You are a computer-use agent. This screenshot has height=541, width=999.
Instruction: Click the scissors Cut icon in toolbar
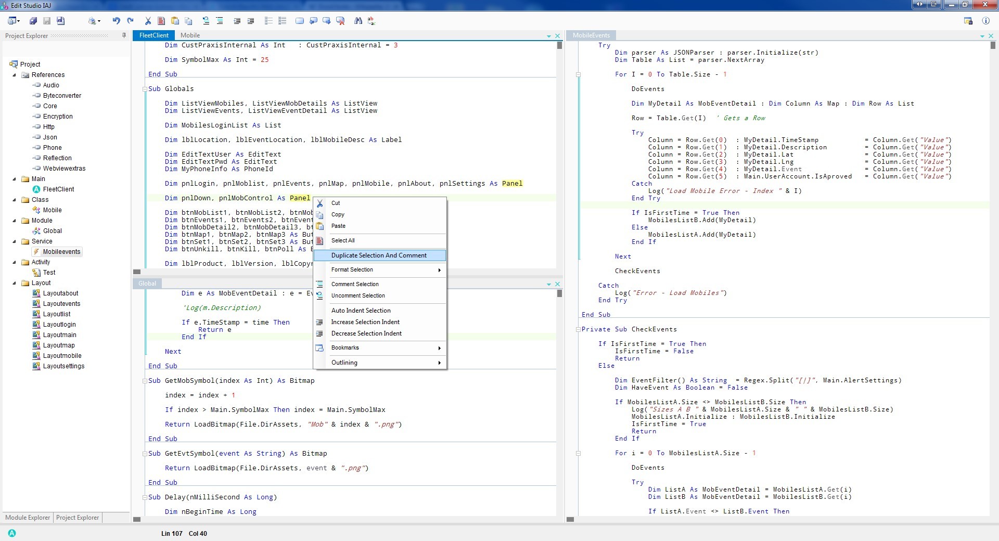tap(148, 21)
